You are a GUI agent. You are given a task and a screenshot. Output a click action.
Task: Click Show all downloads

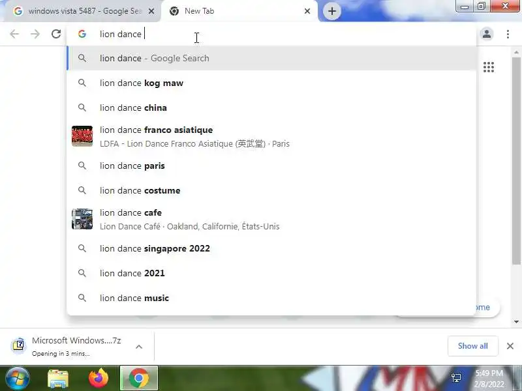[472, 346]
